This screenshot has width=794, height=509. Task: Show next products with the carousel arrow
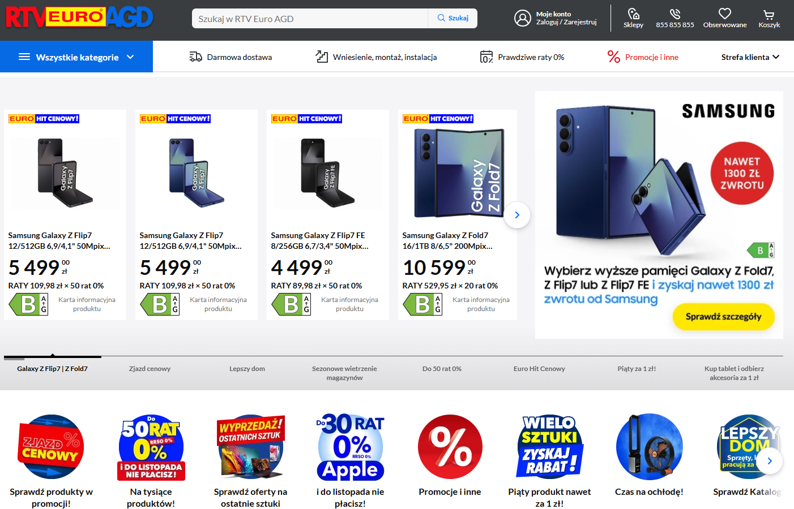(517, 215)
